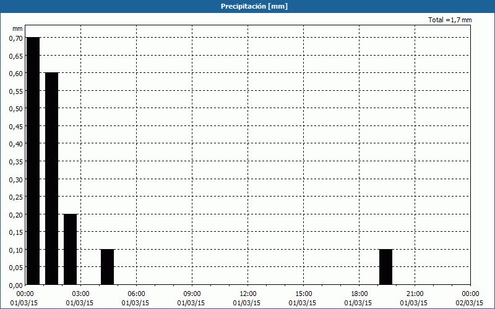Click the 0,25 y-axis label

(x=16, y=197)
